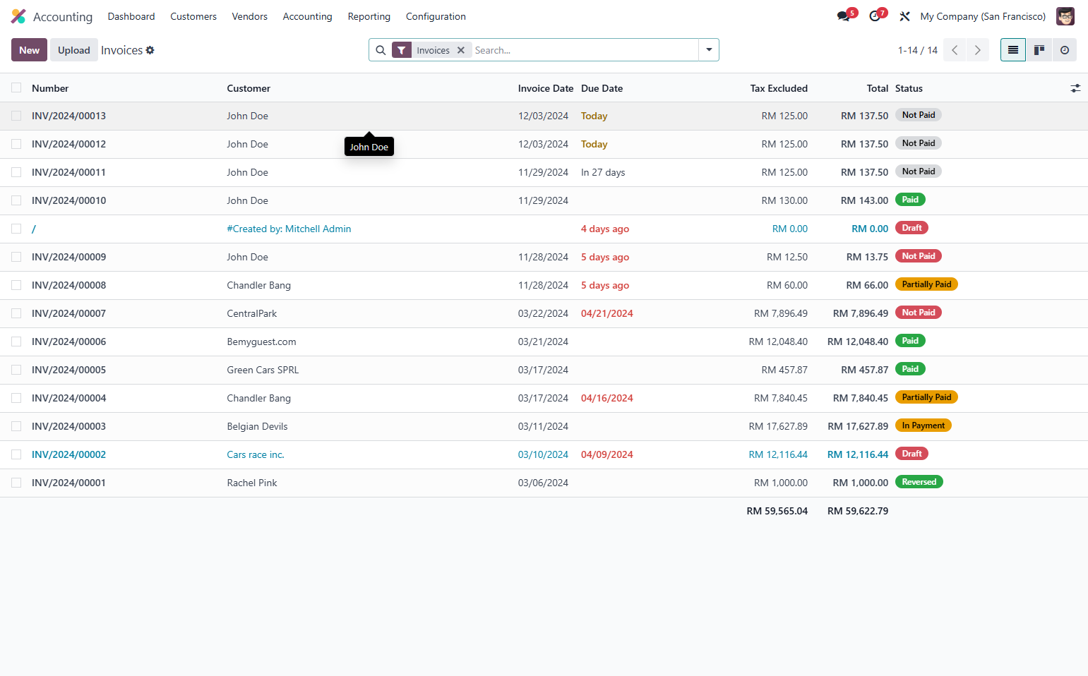Open the conversations messages icon

pos(843,16)
